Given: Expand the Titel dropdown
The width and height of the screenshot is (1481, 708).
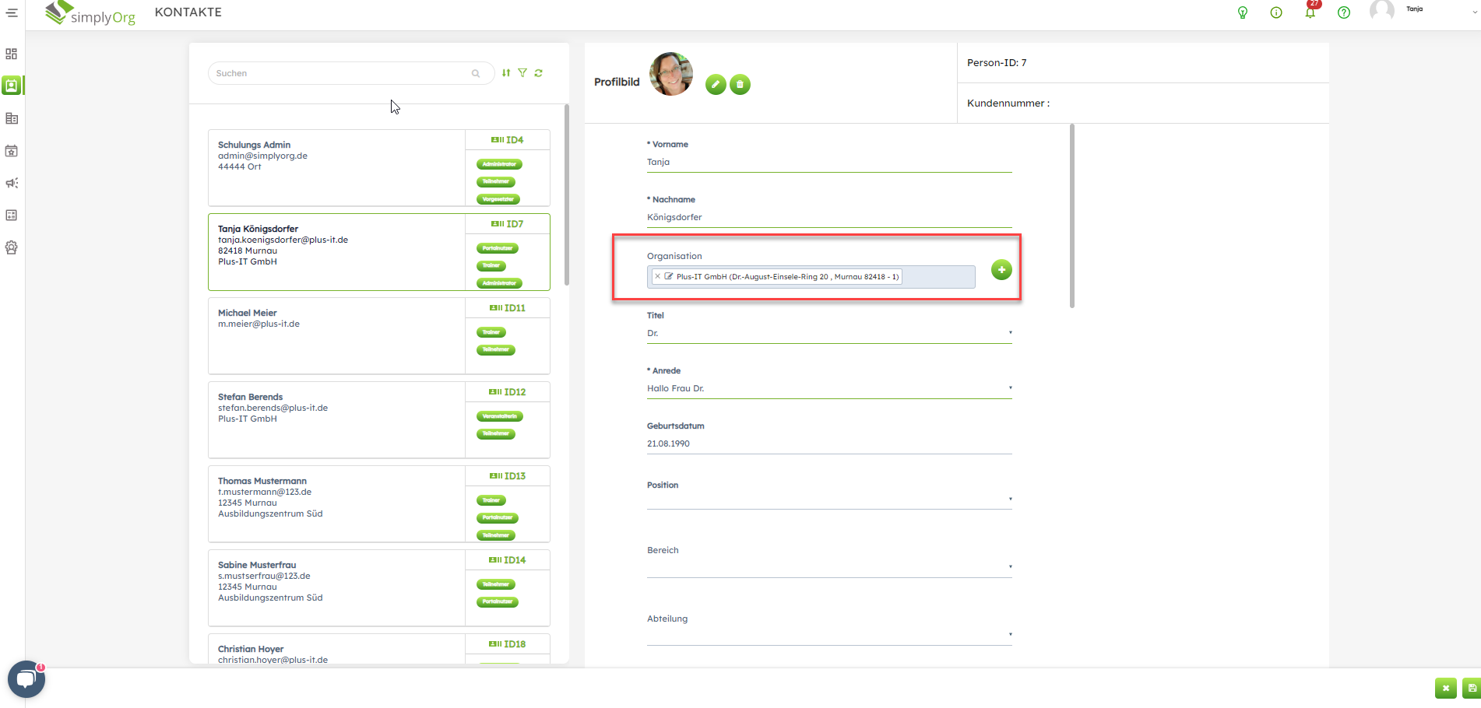Looking at the screenshot, I should click(x=1010, y=333).
